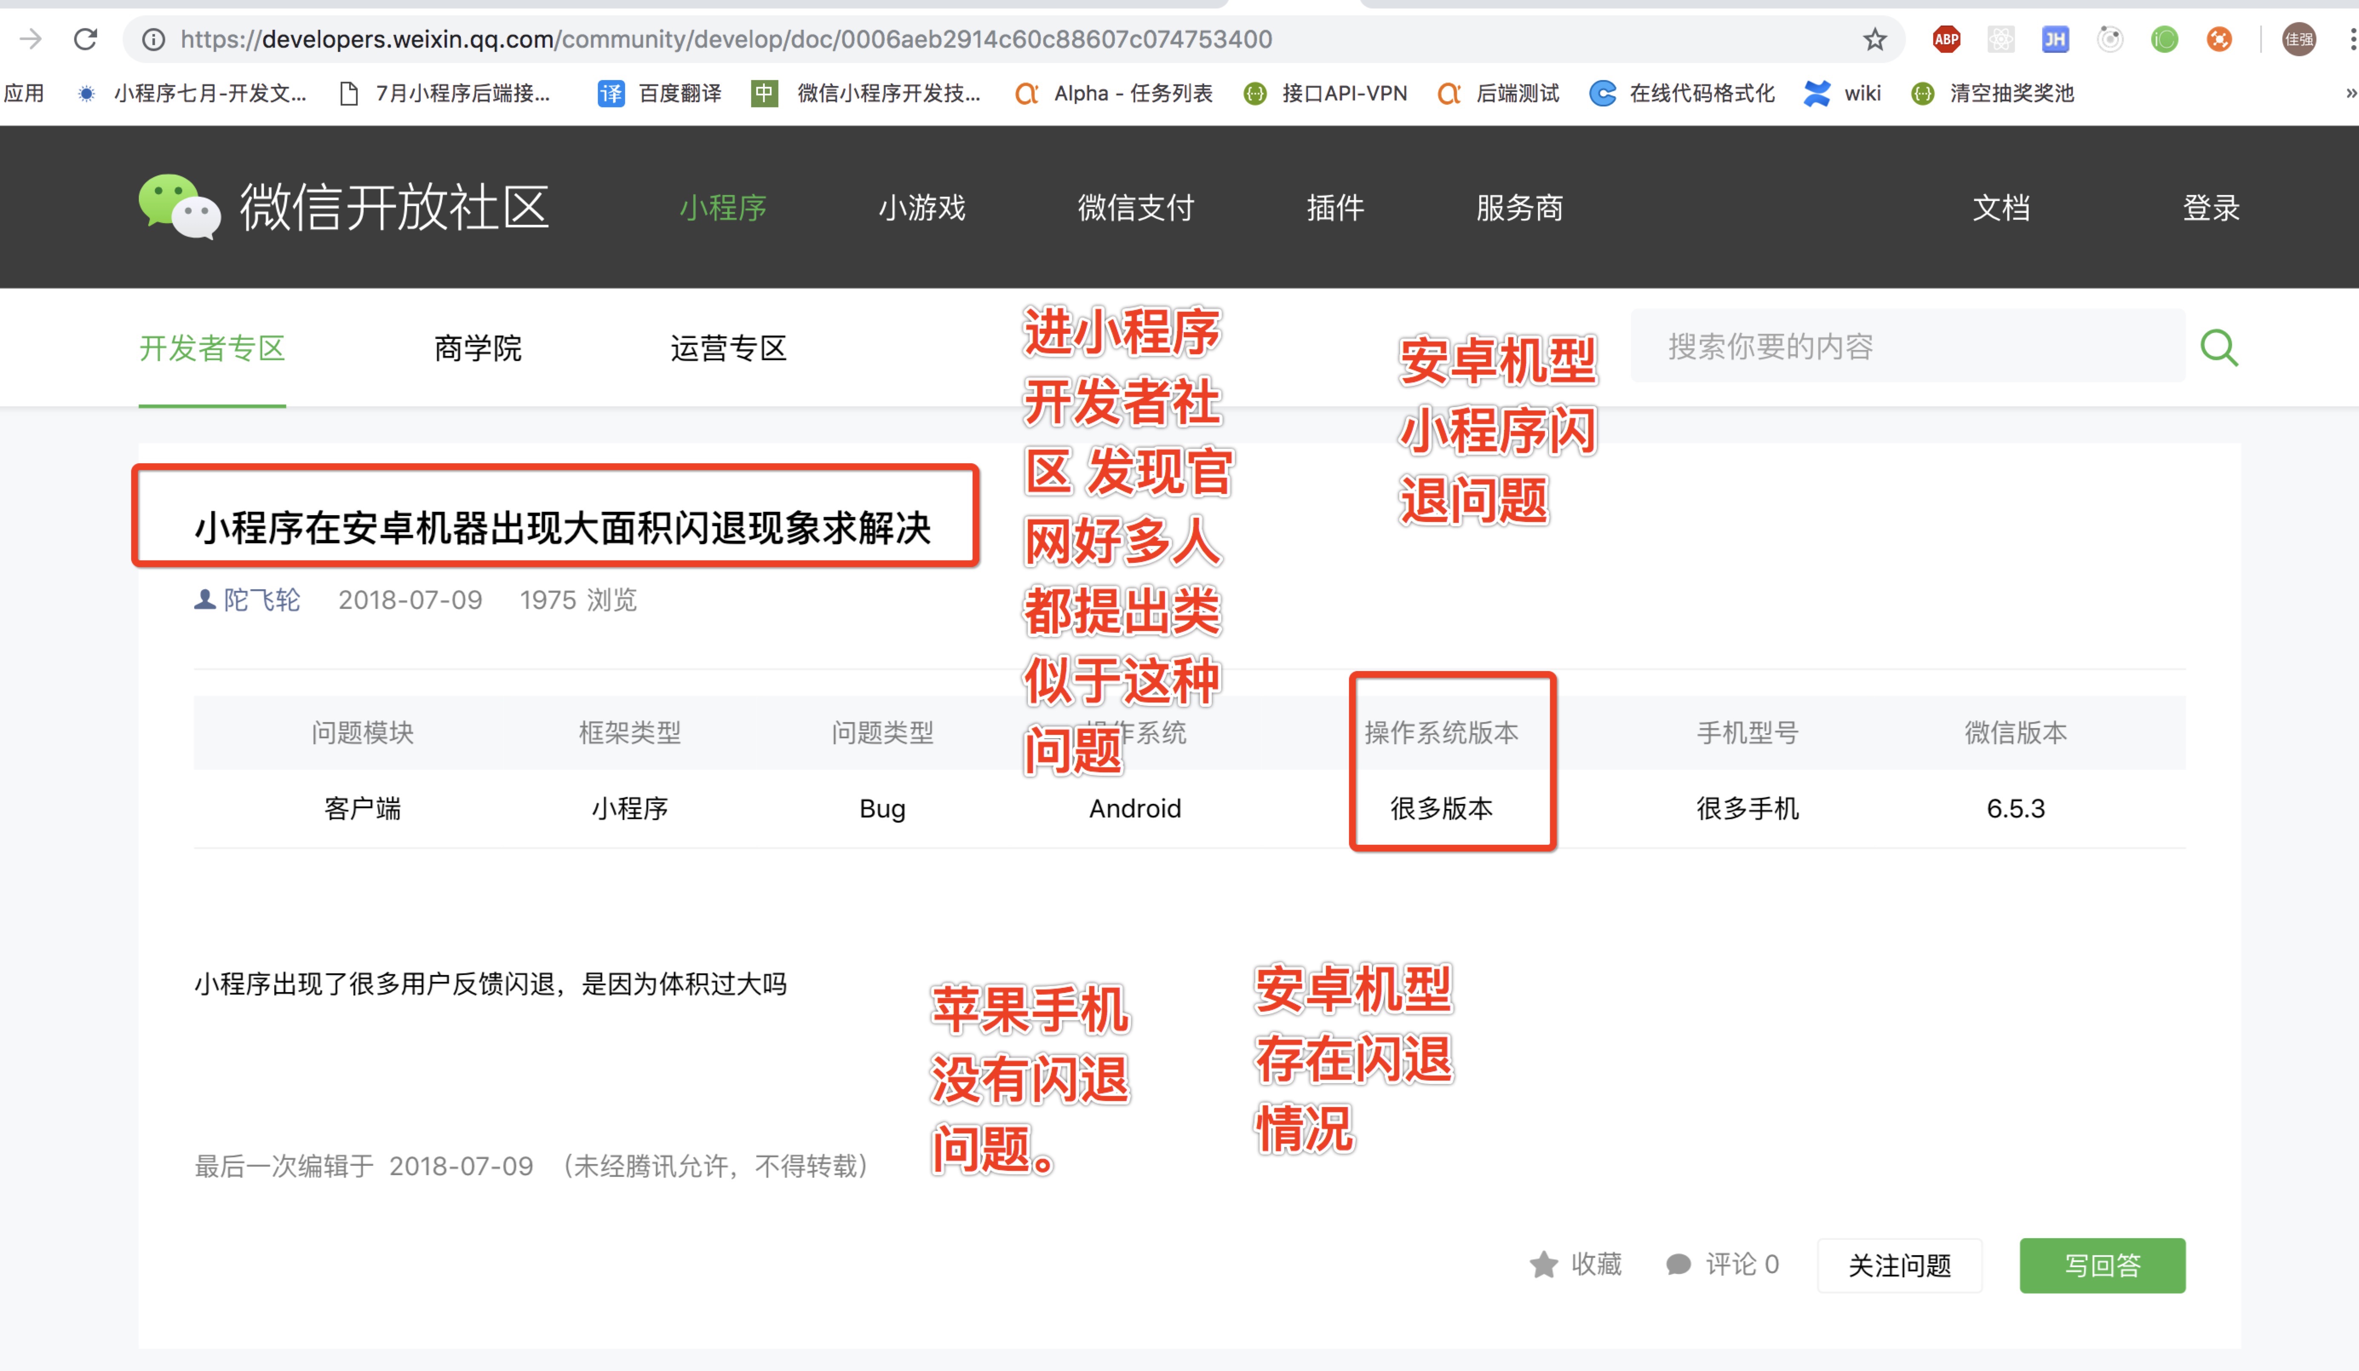The width and height of the screenshot is (2359, 1371).
Task: Click 登录 to log in
Action: (2211, 207)
